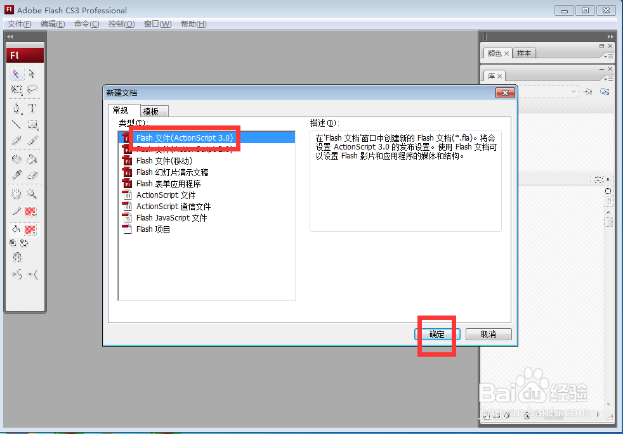Close the 库 tab
The image size is (623, 434).
[499, 76]
